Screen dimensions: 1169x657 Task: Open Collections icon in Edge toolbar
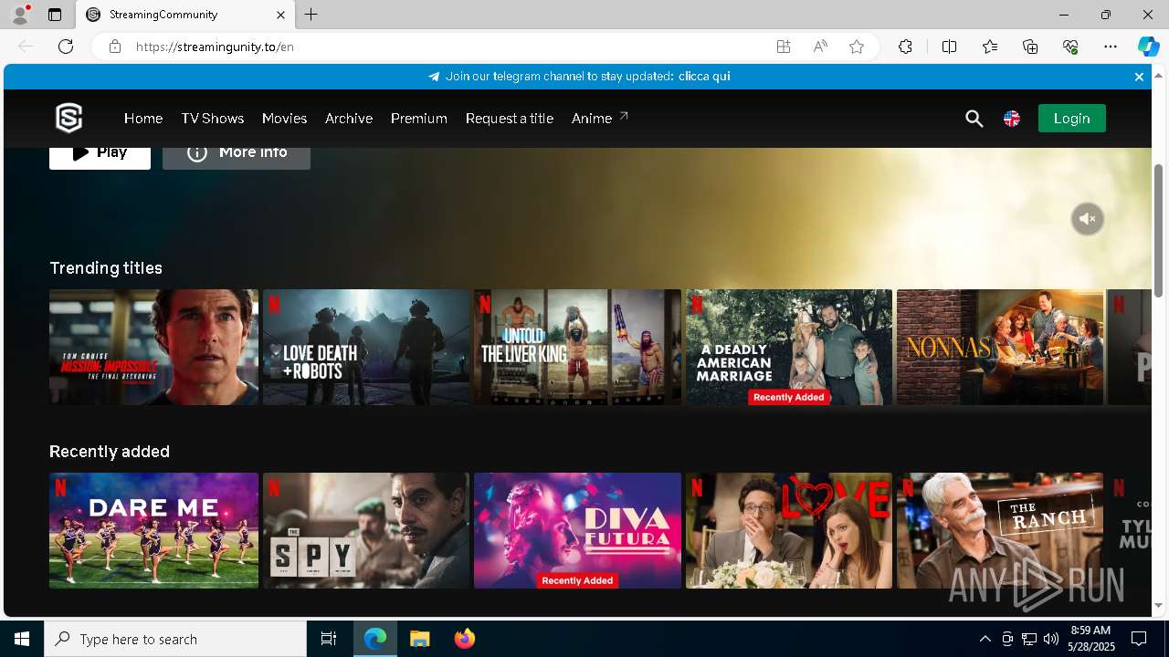1030,47
